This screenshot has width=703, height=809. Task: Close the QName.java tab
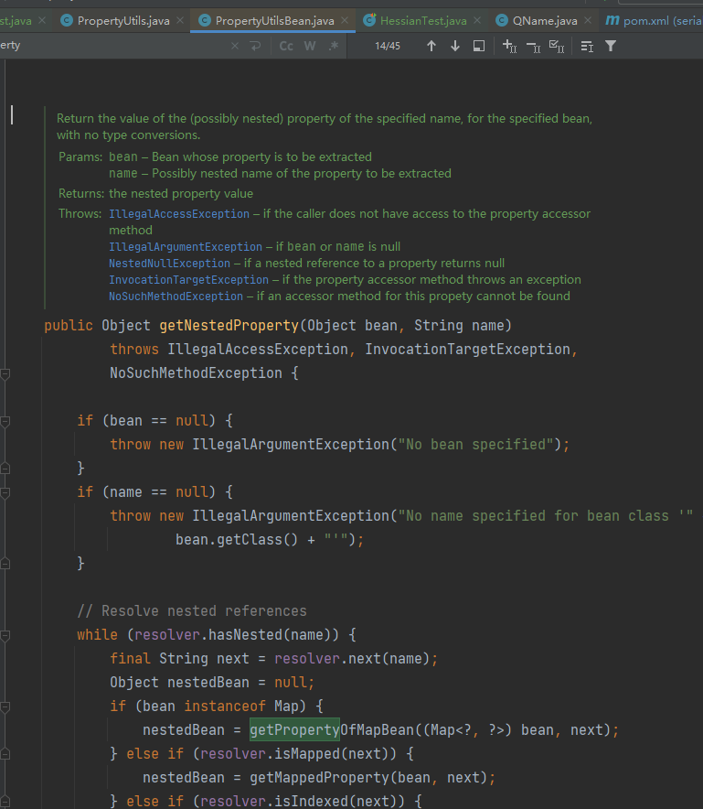[x=588, y=20]
